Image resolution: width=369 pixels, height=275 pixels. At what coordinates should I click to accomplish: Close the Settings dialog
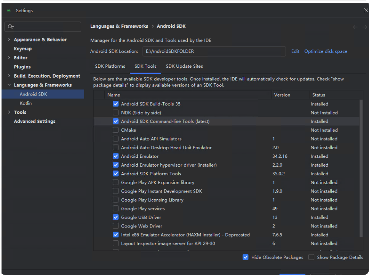[366, 11]
